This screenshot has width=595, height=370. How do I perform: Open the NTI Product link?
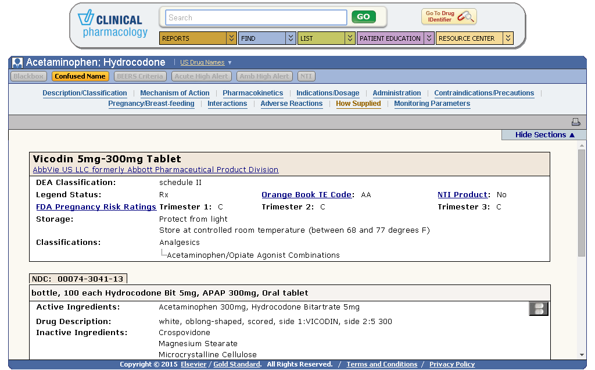[463, 195]
